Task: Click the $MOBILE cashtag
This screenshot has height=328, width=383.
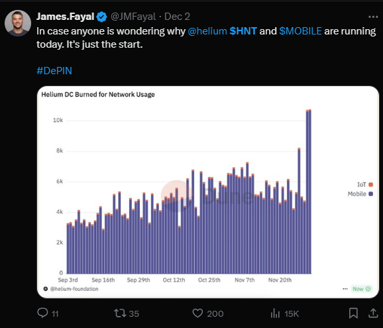Action: (x=300, y=31)
